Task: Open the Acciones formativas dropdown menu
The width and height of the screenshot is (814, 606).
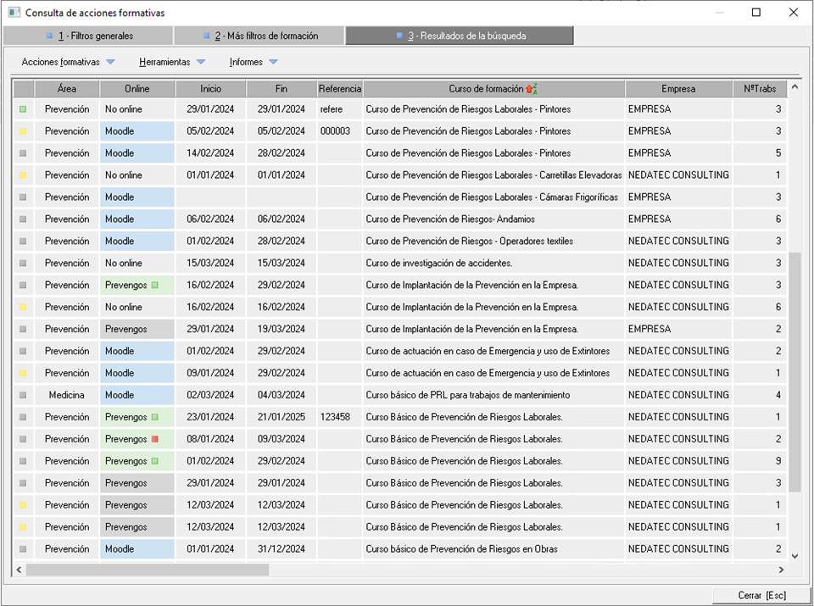Action: 68,62
